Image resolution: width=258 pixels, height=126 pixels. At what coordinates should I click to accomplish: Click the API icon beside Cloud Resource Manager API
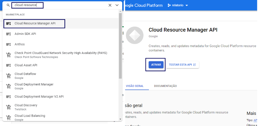[8, 23]
